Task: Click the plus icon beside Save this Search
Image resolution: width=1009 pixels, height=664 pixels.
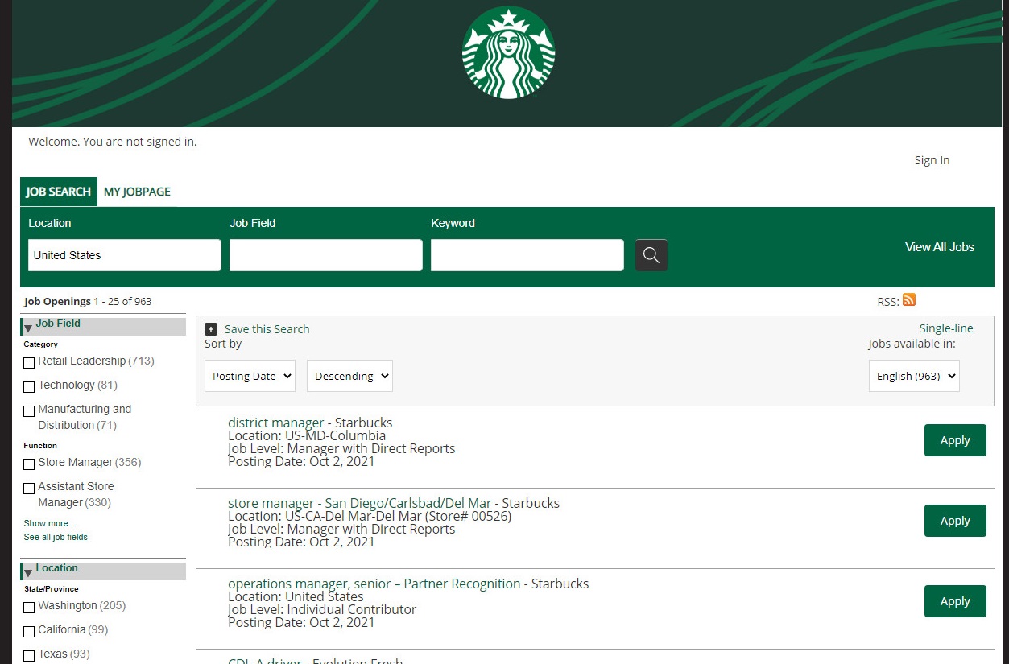Action: (x=211, y=329)
